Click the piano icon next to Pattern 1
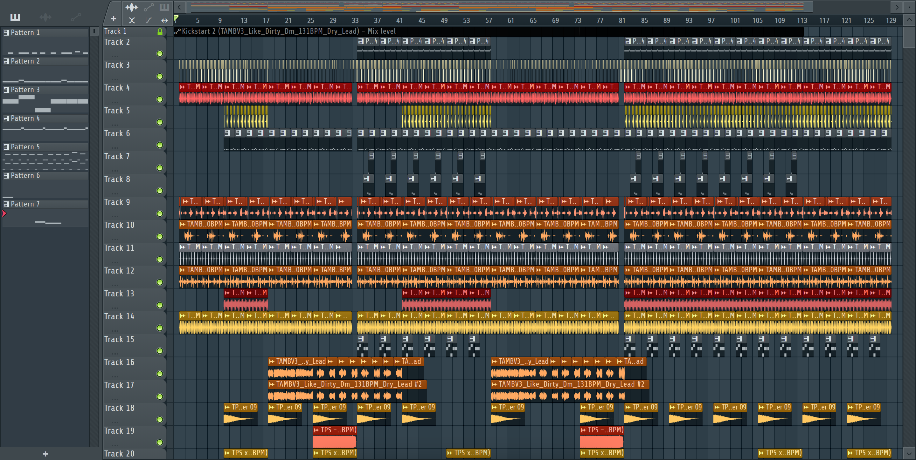The image size is (916, 460). pyautogui.click(x=6, y=32)
